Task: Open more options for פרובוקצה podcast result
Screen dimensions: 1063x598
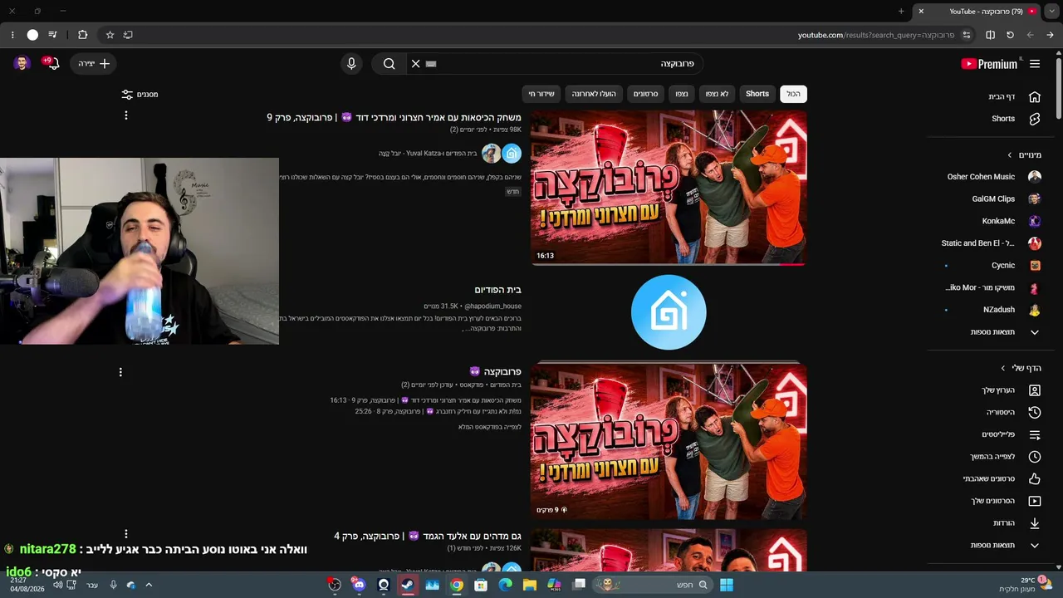Action: tap(120, 372)
